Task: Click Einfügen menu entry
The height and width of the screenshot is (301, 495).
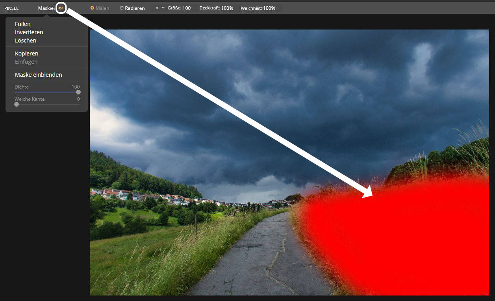Action: (26, 62)
